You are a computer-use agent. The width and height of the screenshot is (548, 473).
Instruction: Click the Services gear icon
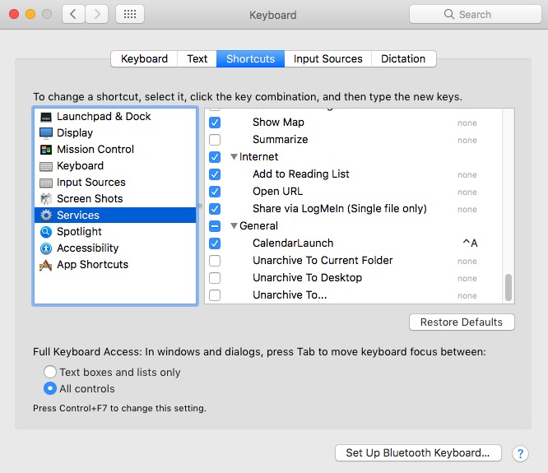pos(46,216)
